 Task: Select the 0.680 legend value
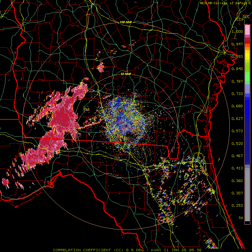pyautogui.click(x=237, y=106)
